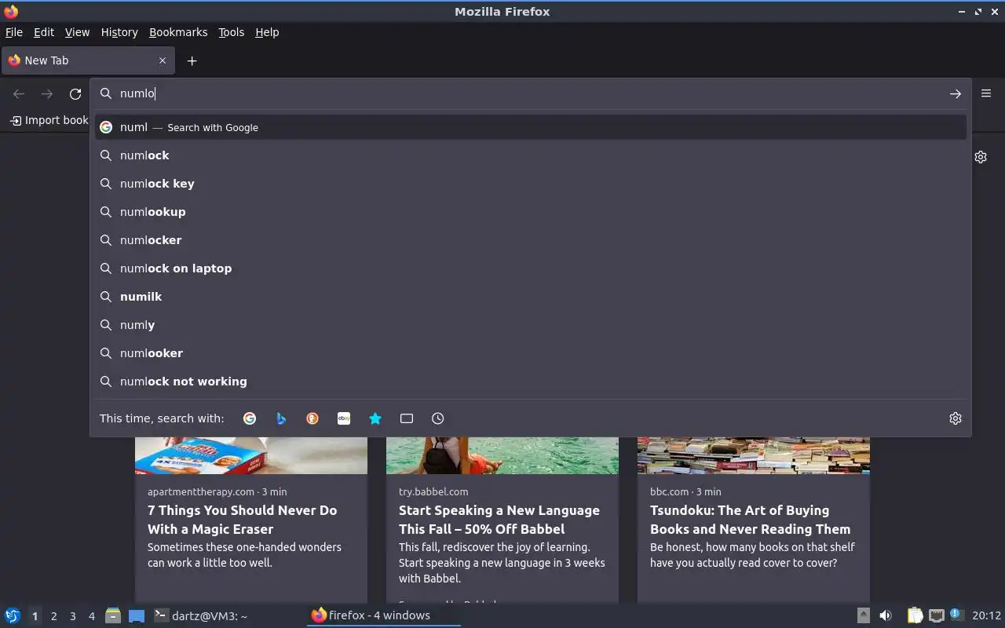Screen dimensions: 1005x628
Task: Open the Help menu
Action: (267, 32)
